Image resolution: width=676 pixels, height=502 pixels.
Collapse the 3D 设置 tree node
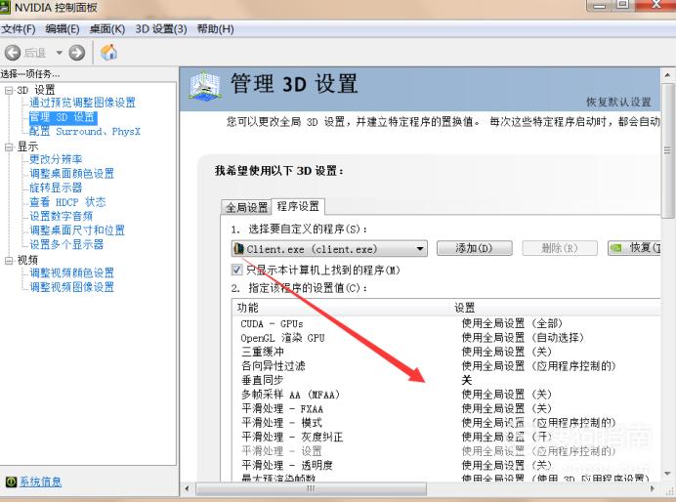9,90
